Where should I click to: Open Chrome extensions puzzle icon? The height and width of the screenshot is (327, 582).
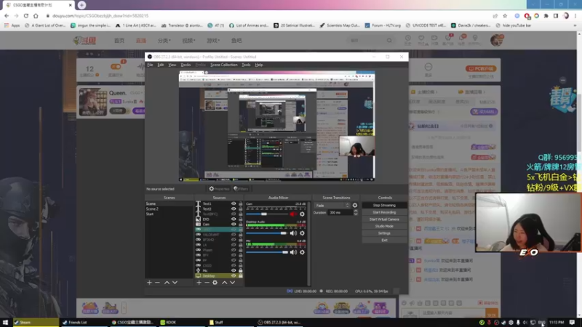click(546, 16)
